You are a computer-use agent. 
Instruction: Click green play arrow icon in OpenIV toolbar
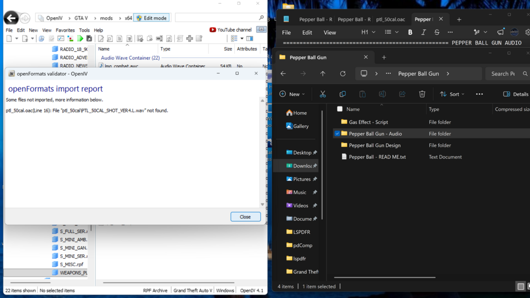pyautogui.click(x=80, y=39)
